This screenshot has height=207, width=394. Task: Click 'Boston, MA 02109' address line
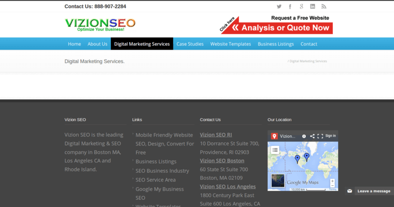(221, 178)
